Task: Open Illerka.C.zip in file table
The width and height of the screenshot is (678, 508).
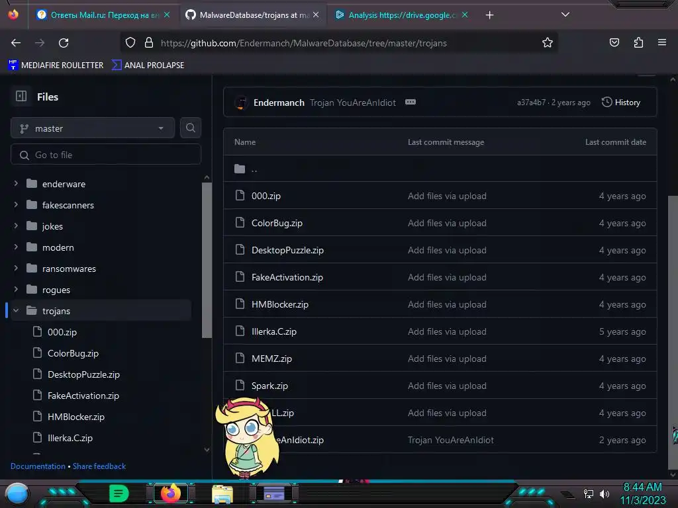Action: (x=273, y=332)
